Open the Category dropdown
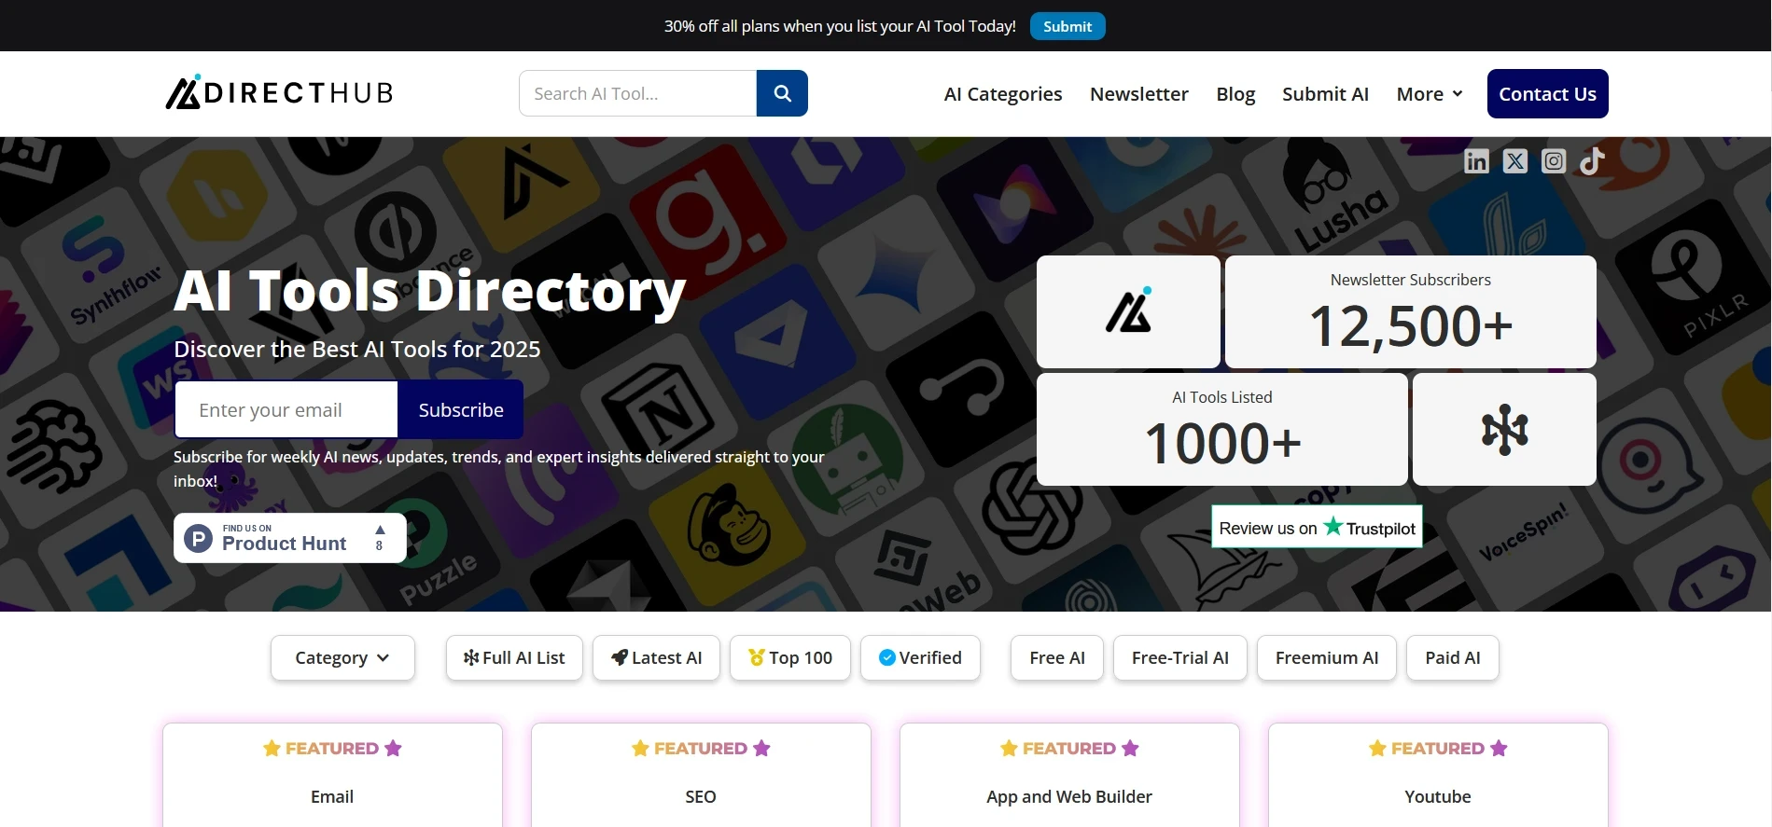This screenshot has height=827, width=1772. pyautogui.click(x=342, y=658)
